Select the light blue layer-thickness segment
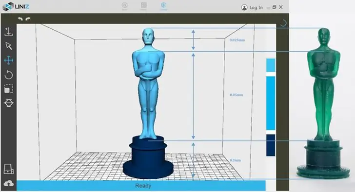This screenshot has width=355, height=192. [271, 65]
